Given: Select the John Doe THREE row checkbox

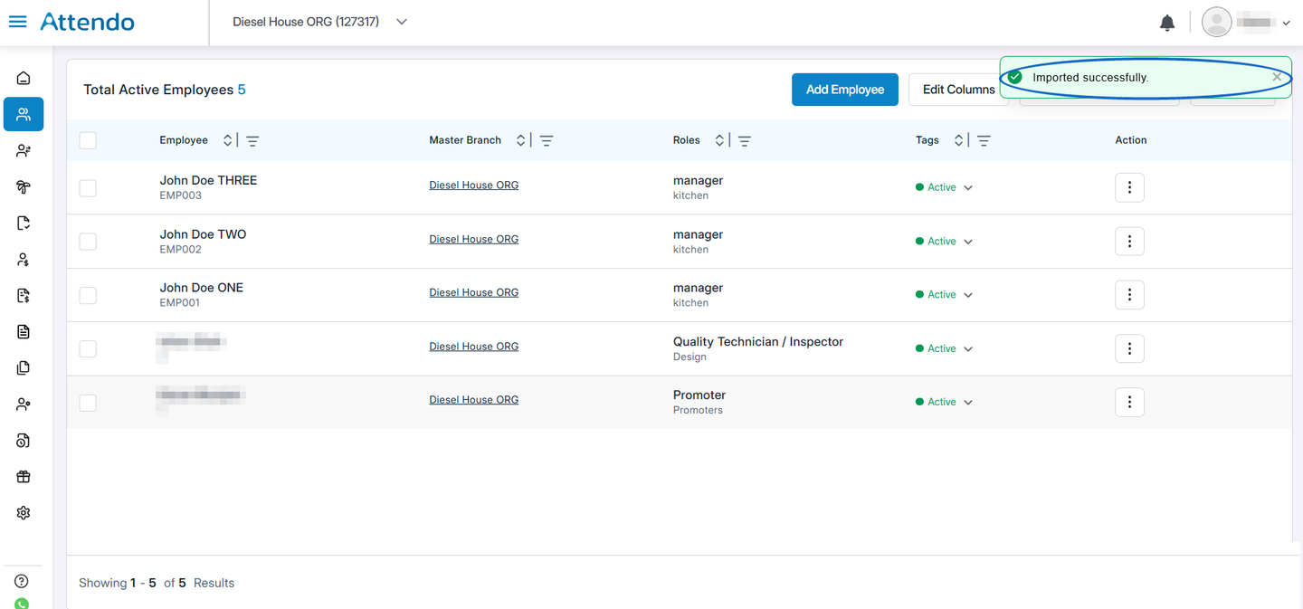Looking at the screenshot, I should point(88,188).
